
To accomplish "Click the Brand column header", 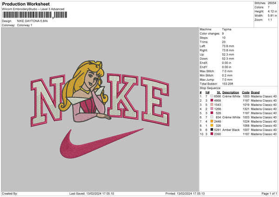I will [x=255, y=92].
